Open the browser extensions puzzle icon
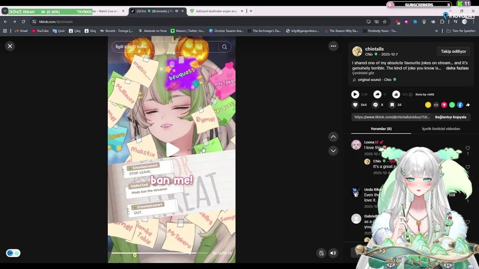Image resolution: width=479 pixels, height=269 pixels. click(442, 22)
